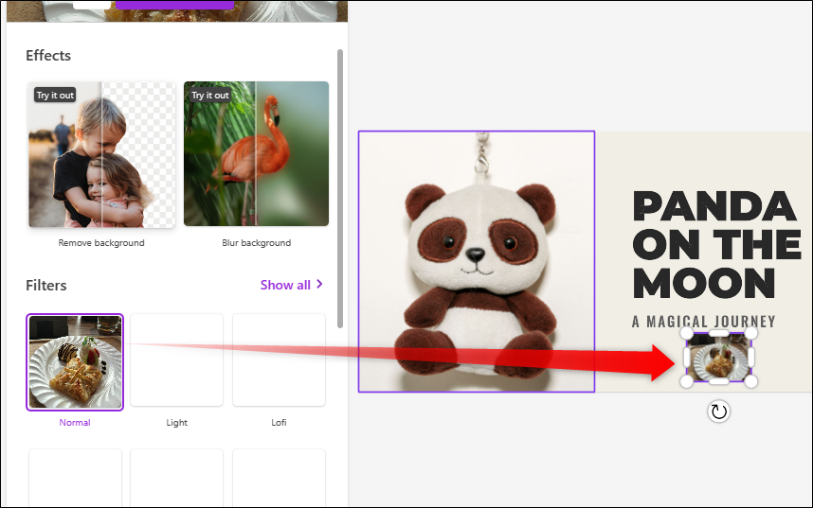The width and height of the screenshot is (813, 508).
Task: Click the Try it out badge on Remove background
Action: (x=55, y=95)
